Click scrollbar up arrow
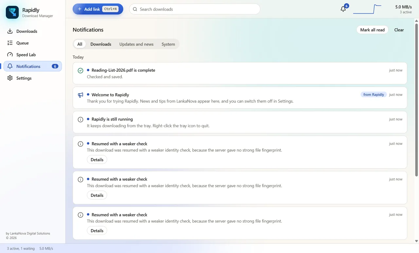419x253 pixels. (x=416, y=21)
